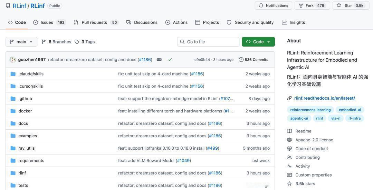View the 6 Branches link
373x190 pixels.
click(56, 42)
